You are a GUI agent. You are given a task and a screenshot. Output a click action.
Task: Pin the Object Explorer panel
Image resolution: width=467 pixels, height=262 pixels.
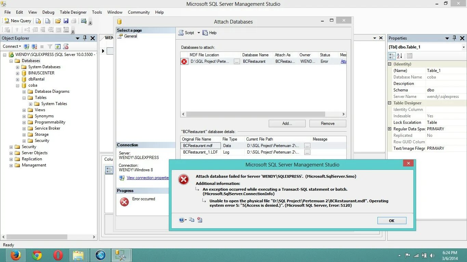pos(85,38)
